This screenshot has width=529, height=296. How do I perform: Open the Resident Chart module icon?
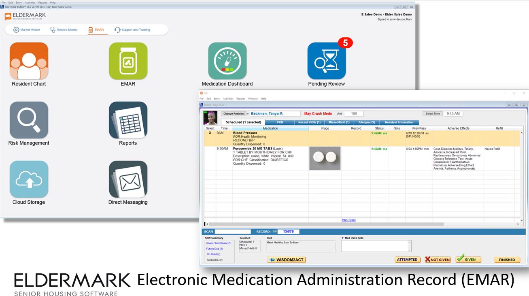pos(29,61)
